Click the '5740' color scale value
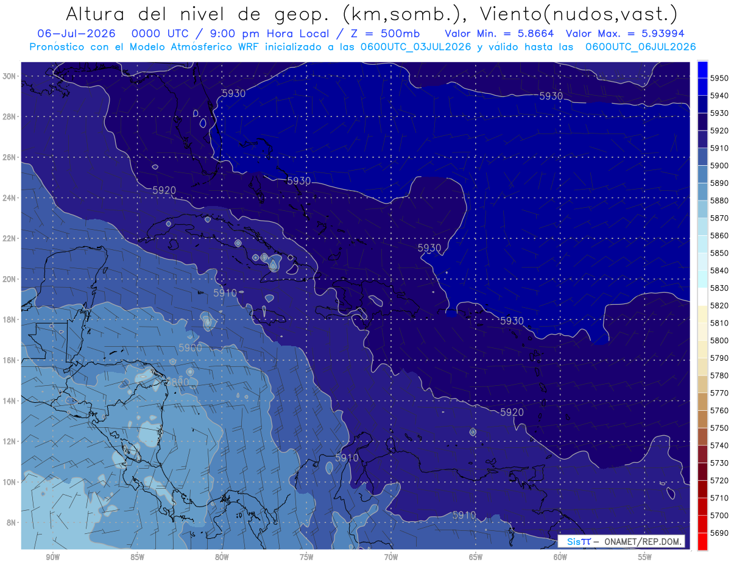 tap(719, 446)
